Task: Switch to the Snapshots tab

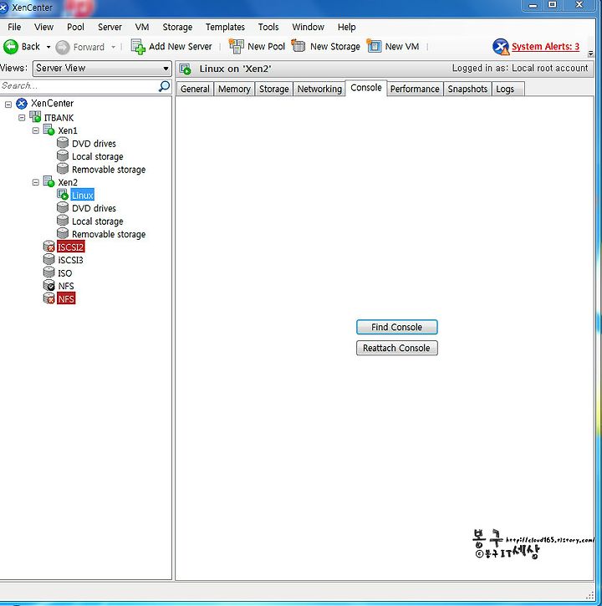Action: coord(467,89)
